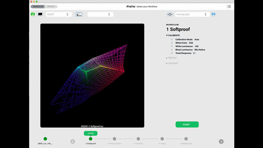Screen dimensions: 263x148
Task: Select the 2 Photo Studio workflow dot
Action: [114, 139]
